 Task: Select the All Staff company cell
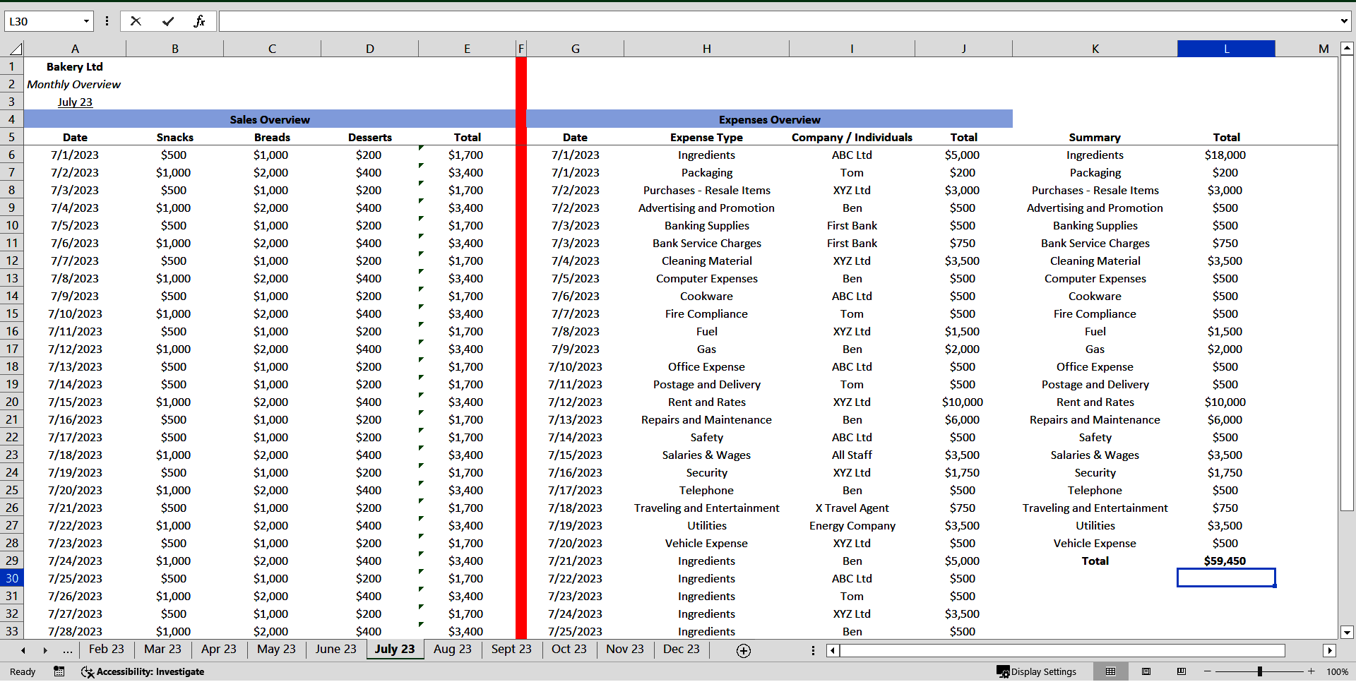[852, 455]
